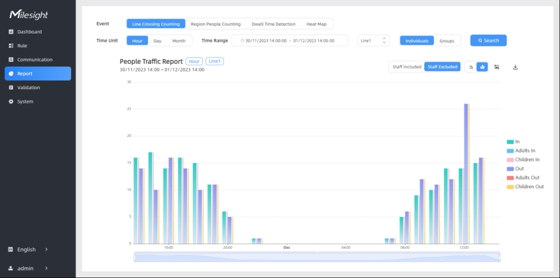Select the bar chart view icon

[482, 67]
